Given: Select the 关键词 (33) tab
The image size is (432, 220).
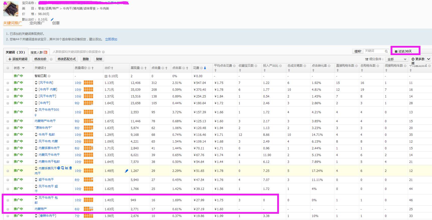Looking at the screenshot, I should pos(16,52).
